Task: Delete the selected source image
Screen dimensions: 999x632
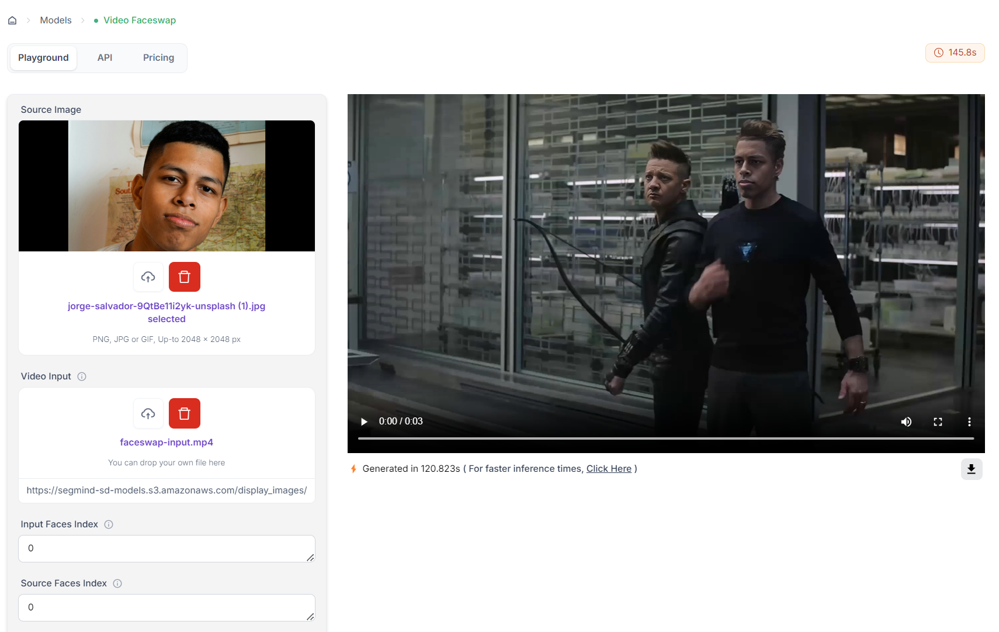Action: point(185,277)
